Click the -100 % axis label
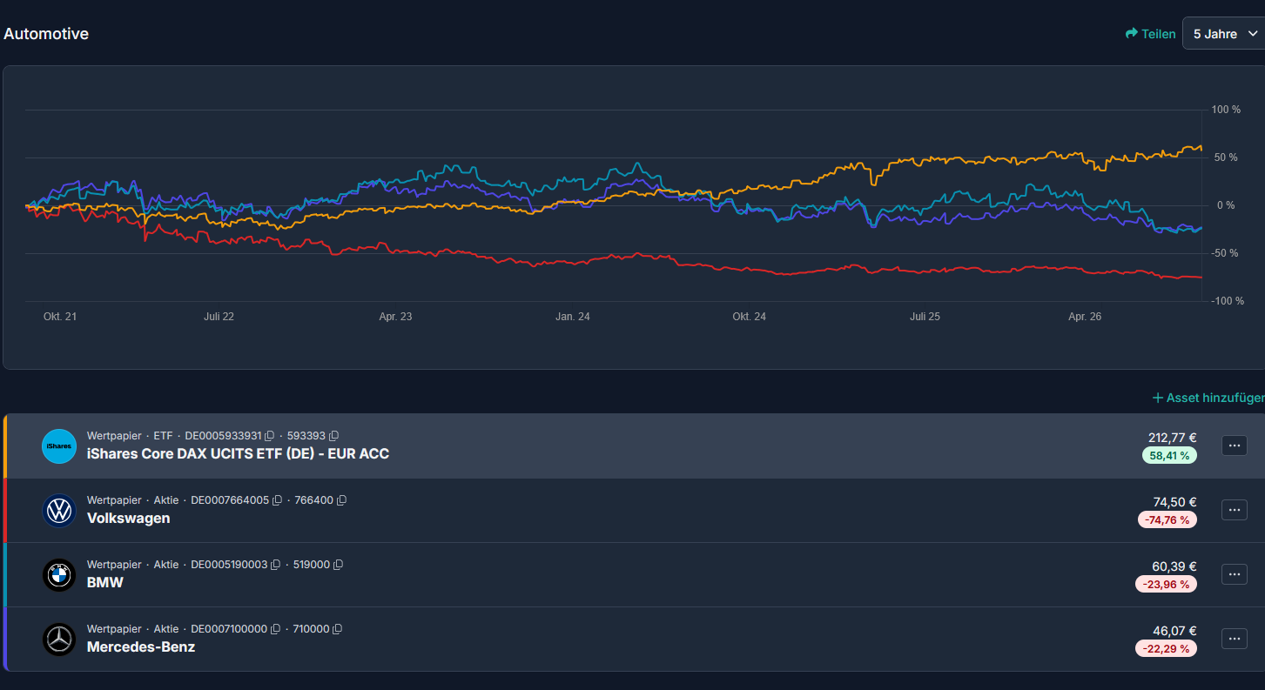The width and height of the screenshot is (1265, 690). pyautogui.click(x=1228, y=301)
